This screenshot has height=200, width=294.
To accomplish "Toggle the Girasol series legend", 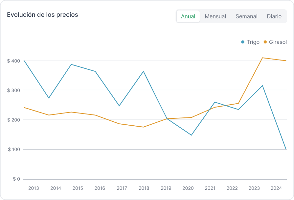I will pos(278,42).
